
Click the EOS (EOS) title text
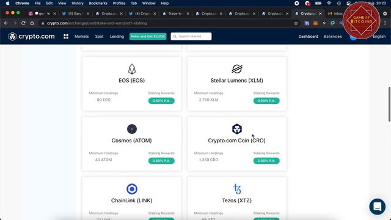[132, 81]
